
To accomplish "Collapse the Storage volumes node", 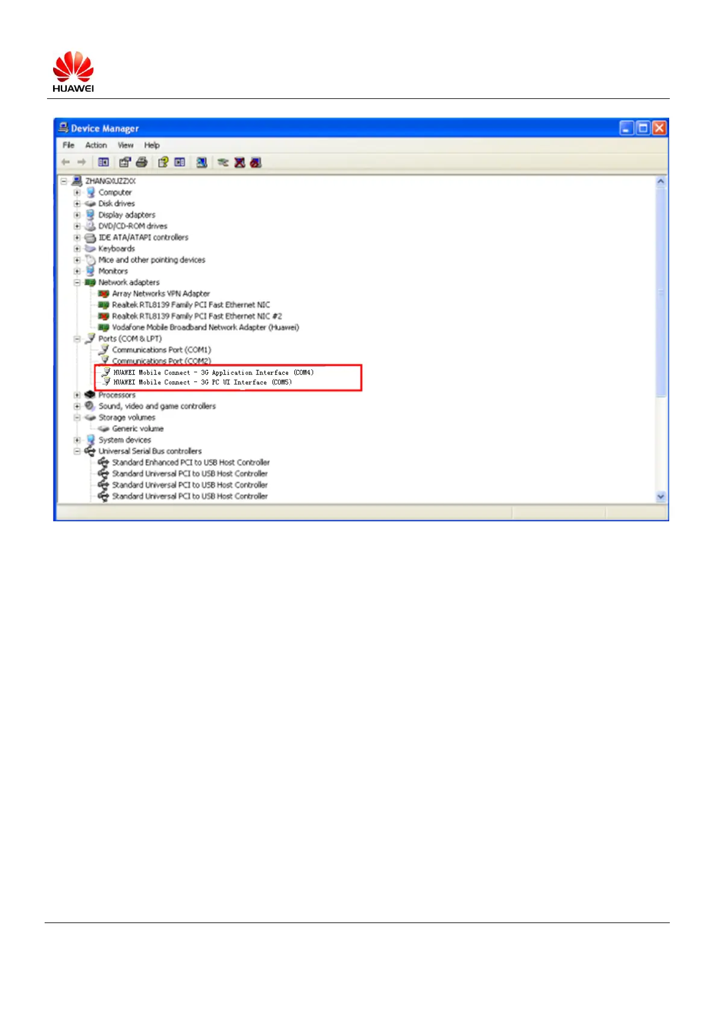I will pos(77,418).
